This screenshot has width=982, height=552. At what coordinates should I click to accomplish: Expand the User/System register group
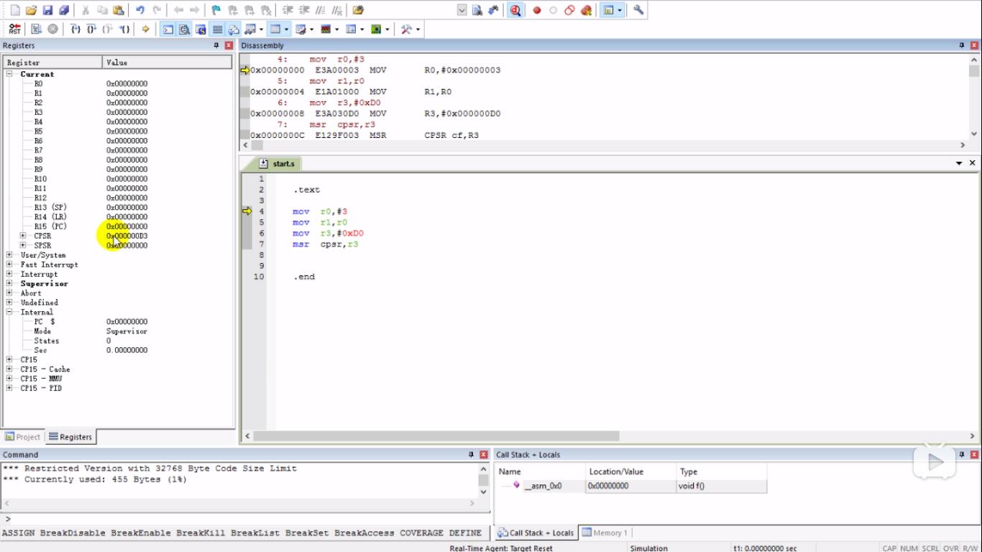tap(9, 255)
